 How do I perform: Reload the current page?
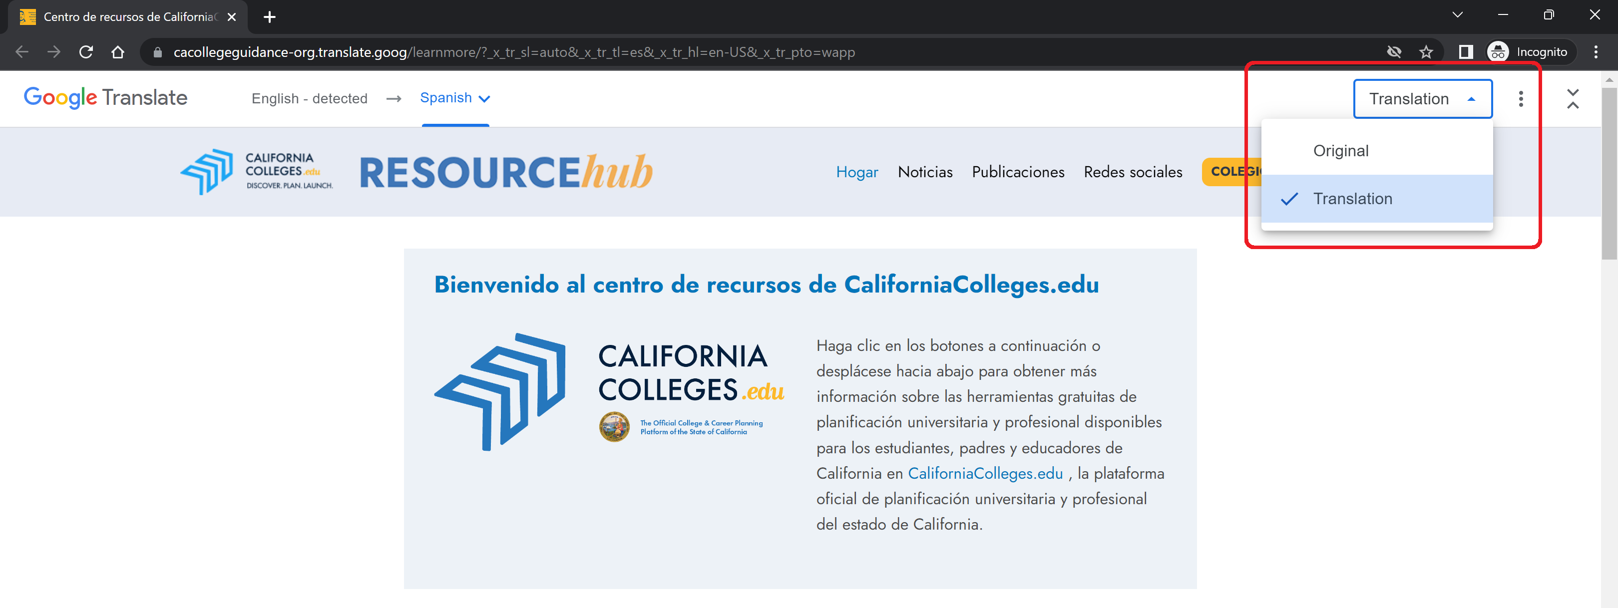(x=86, y=52)
